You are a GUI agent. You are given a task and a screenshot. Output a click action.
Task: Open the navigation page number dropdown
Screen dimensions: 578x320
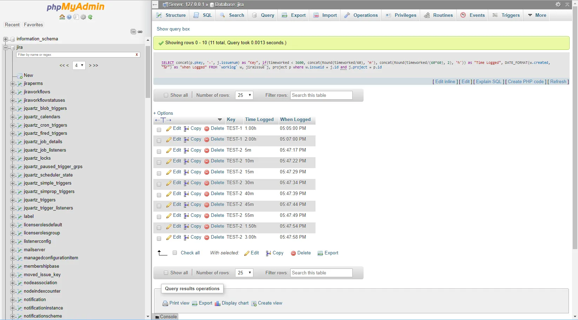79,65
